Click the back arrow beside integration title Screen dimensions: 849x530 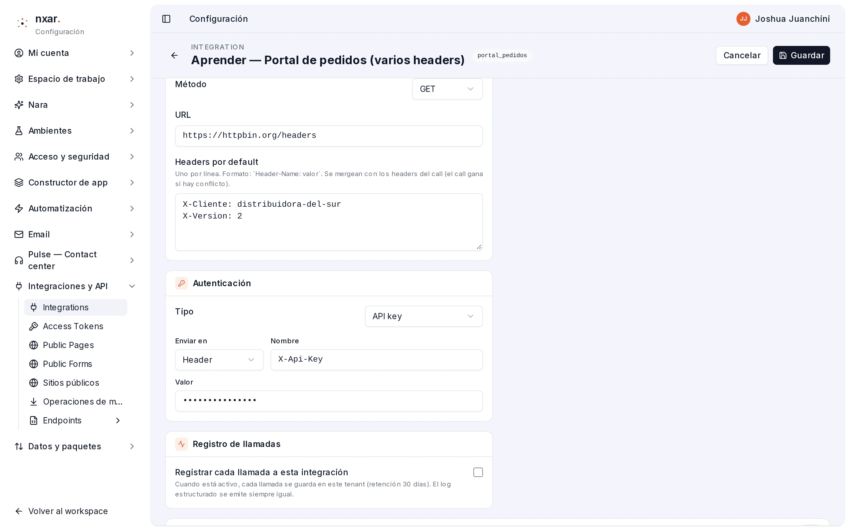(x=174, y=55)
